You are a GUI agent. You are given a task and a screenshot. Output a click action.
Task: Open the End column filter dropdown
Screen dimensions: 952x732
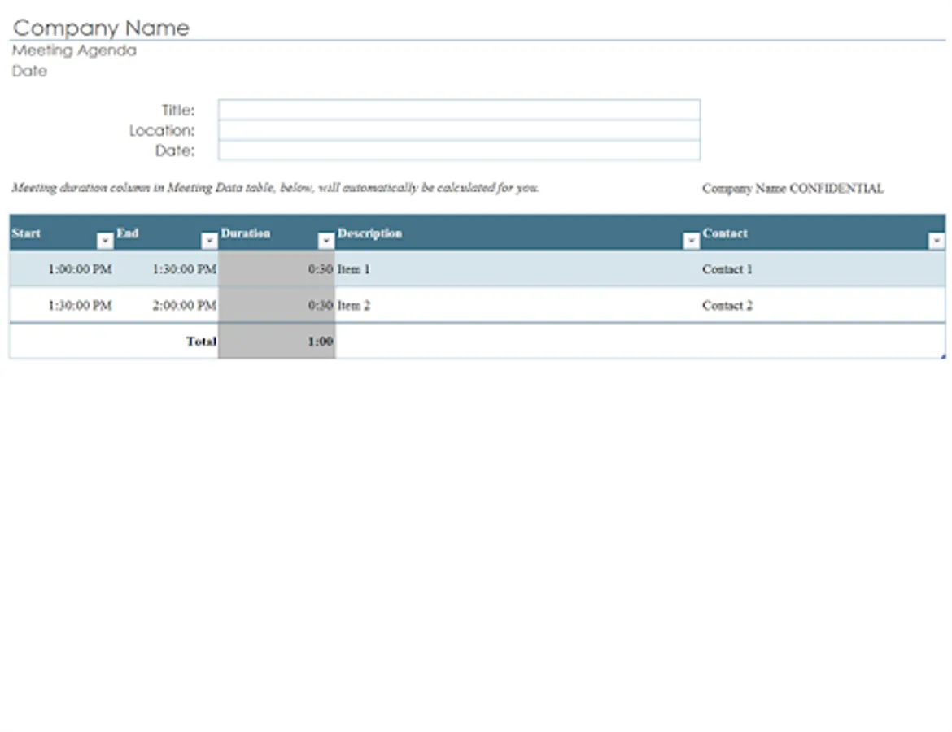(209, 241)
